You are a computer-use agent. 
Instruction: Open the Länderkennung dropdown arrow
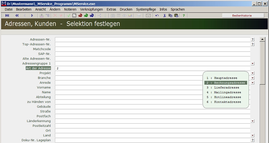253,121
